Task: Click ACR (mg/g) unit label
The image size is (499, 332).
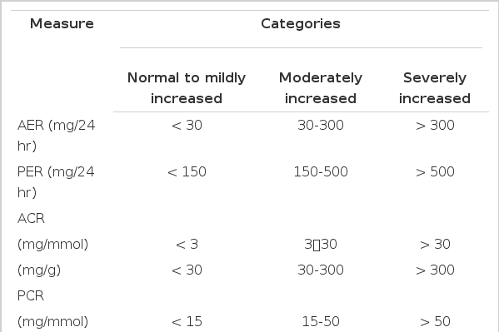Action: point(39,270)
